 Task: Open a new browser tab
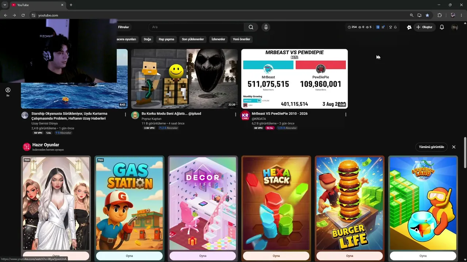[71, 5]
